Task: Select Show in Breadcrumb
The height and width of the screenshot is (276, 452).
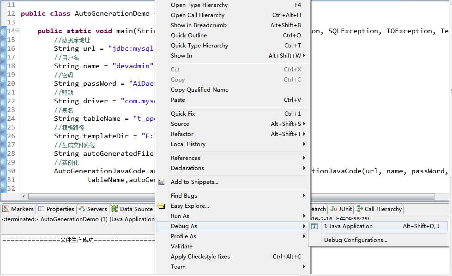Action: point(233,25)
